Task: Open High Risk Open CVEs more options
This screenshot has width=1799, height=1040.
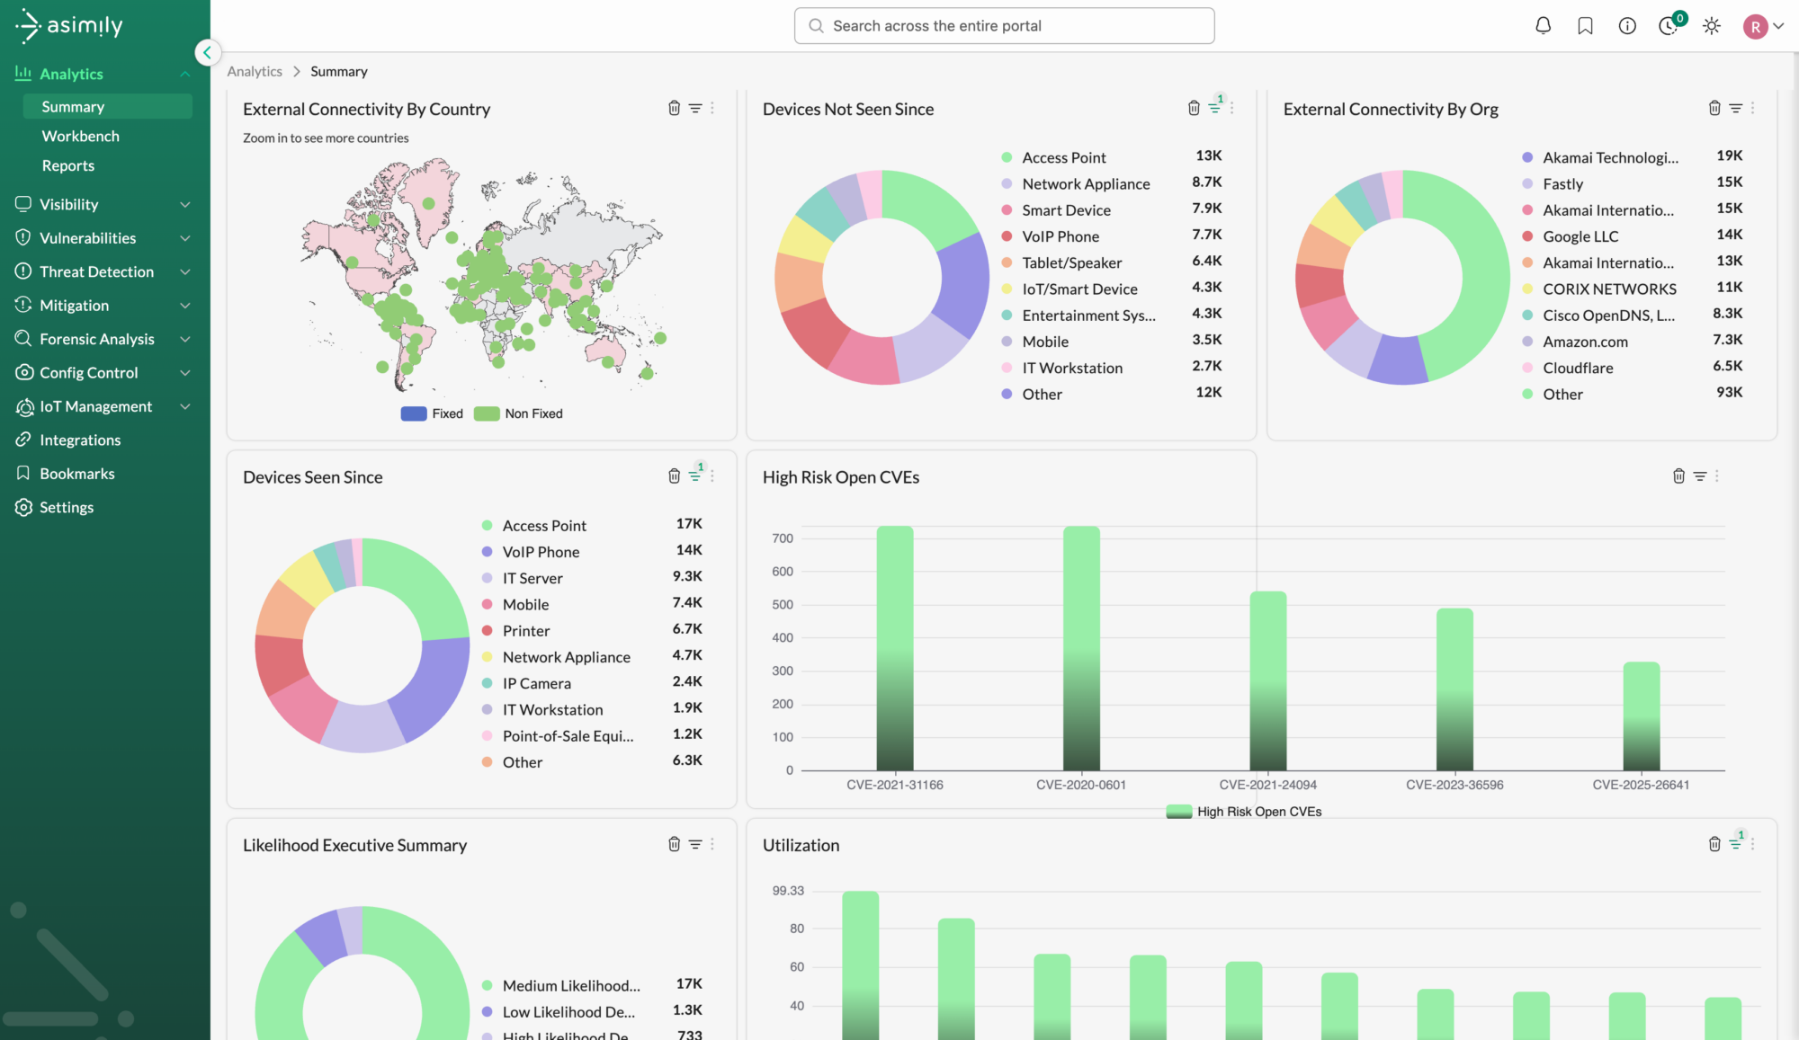Action: pos(1717,476)
